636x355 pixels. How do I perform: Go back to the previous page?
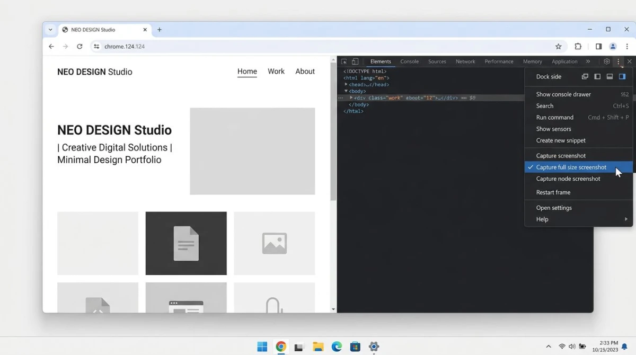[51, 47]
